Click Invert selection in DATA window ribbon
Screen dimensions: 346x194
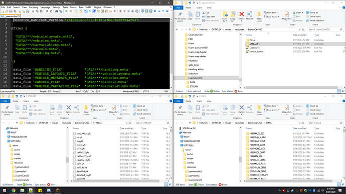point(315,114)
